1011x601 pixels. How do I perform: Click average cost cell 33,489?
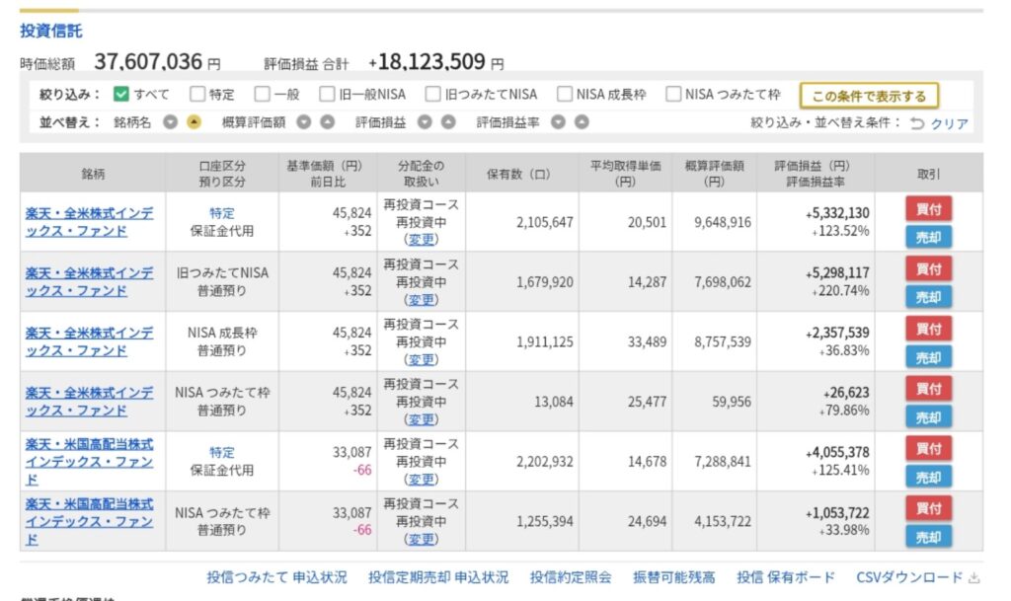pos(647,342)
